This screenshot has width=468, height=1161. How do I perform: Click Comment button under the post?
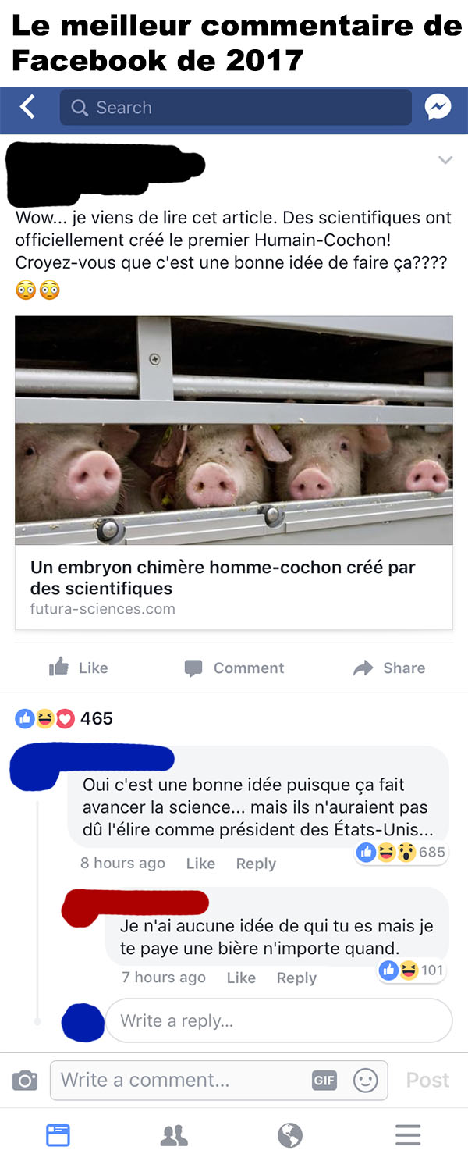point(234,668)
